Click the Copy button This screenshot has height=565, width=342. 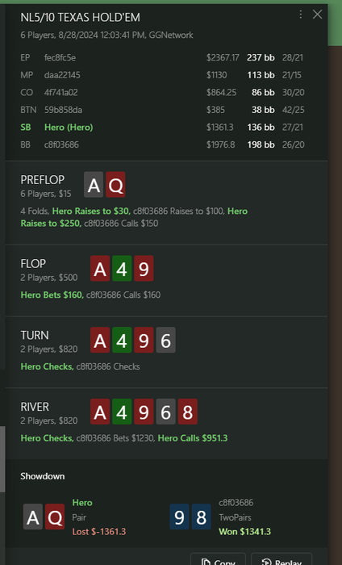tap(218, 559)
